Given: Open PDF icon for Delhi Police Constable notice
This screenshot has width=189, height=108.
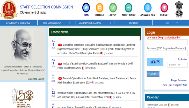Looking at the screenshot, I should tap(83, 68).
